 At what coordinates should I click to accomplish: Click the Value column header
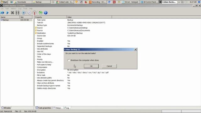89,17
